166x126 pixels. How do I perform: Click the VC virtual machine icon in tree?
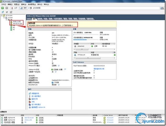pyautogui.click(x=11, y=30)
